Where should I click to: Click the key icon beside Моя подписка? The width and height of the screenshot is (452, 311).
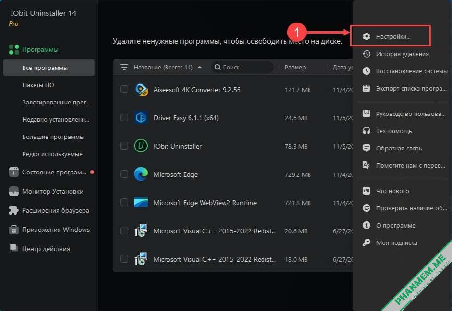pos(367,242)
